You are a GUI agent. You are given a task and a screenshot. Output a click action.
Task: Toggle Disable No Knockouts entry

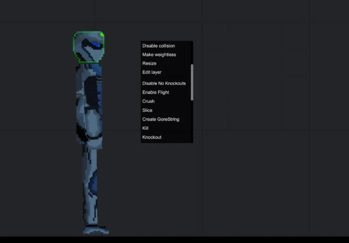click(x=164, y=84)
